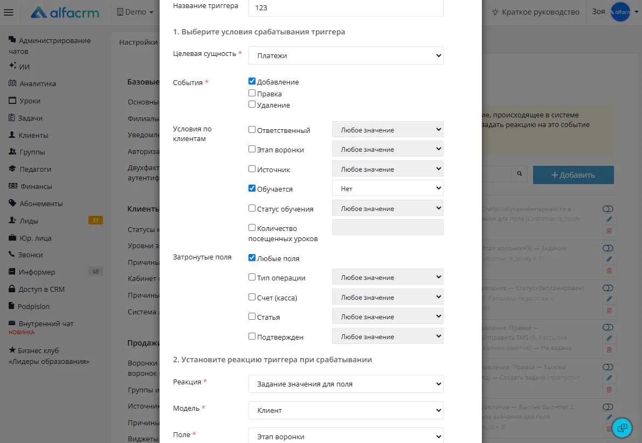Click trash icon for Статус=Запланирован trigger
The height and width of the screenshot is (443, 642).
(x=609, y=311)
